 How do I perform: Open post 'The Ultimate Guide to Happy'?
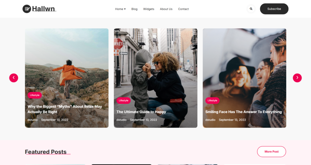141,112
